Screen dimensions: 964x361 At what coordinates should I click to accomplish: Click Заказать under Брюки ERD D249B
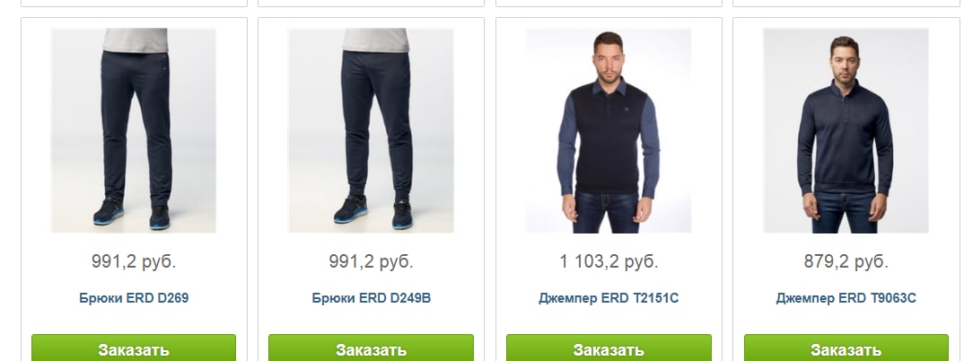tap(371, 348)
